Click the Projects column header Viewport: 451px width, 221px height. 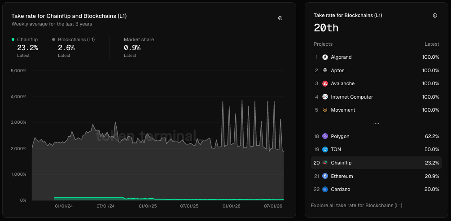point(323,44)
